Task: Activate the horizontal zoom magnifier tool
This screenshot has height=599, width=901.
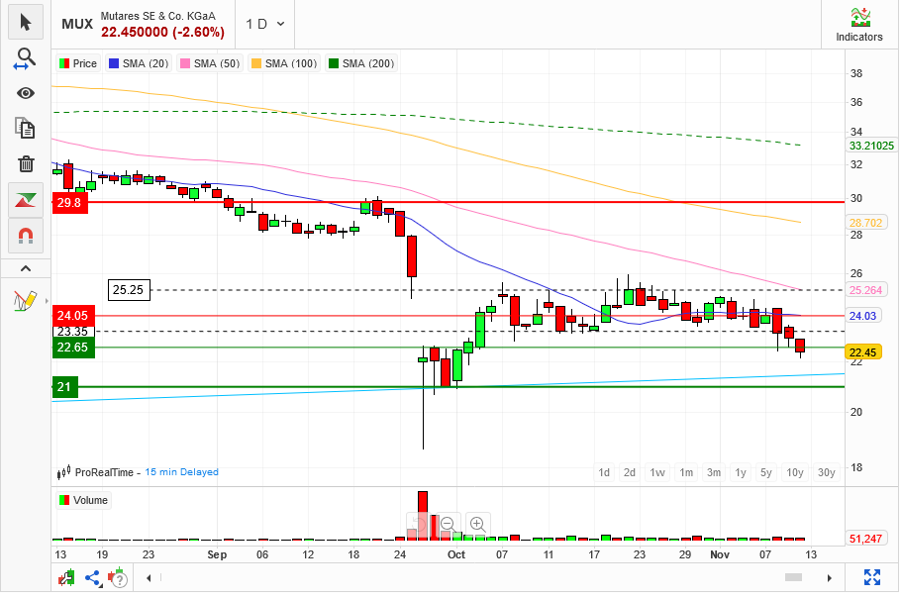Action: 26,58
